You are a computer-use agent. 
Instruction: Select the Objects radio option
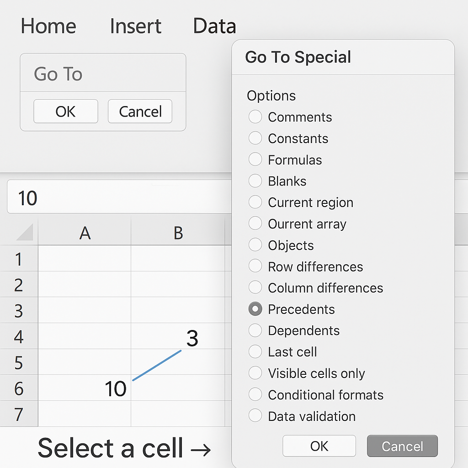coord(255,245)
